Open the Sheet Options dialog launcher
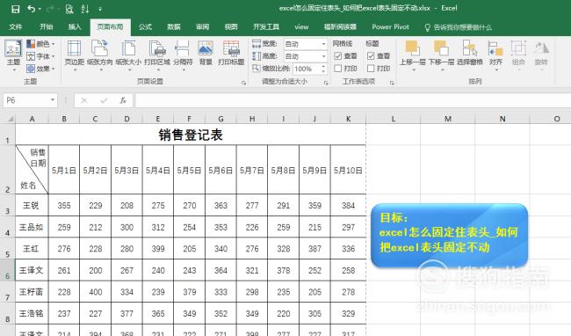The image size is (571, 336). coord(392,83)
